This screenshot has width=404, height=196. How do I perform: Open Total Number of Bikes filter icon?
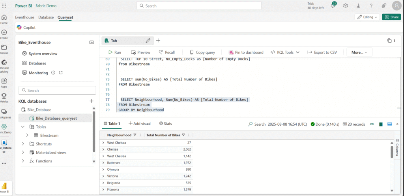(x=183, y=135)
